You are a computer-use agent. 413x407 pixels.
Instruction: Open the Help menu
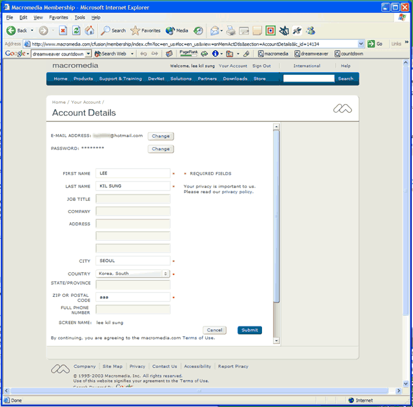[96, 17]
